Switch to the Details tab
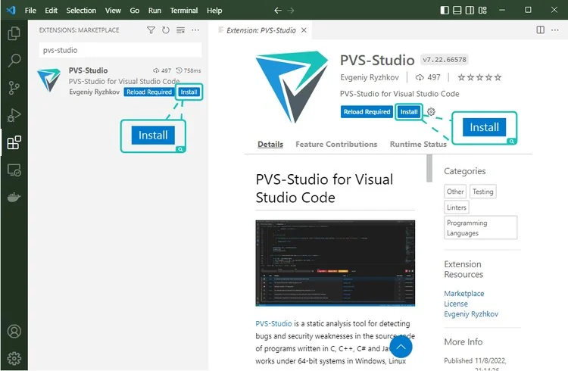Screen dimensions: 568x371 pyautogui.click(x=270, y=144)
